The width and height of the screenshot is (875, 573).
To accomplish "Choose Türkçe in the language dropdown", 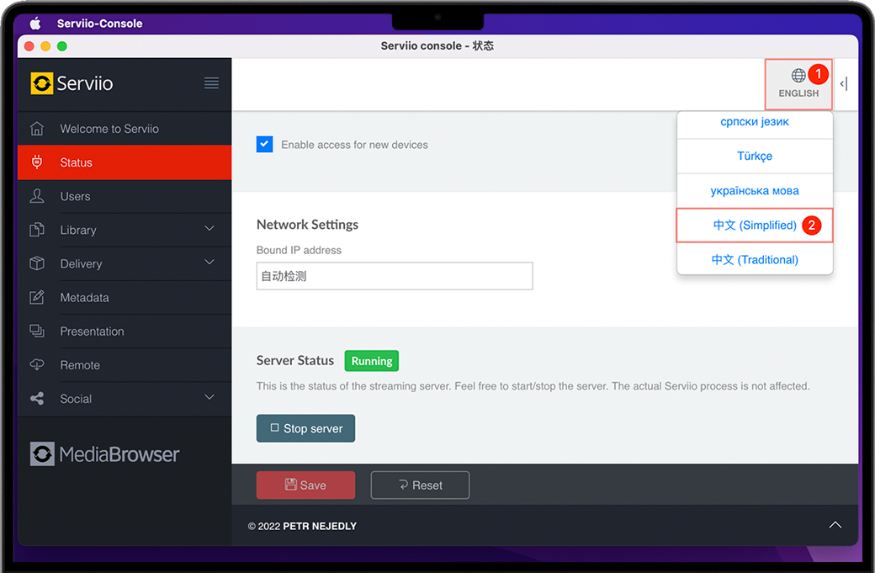I will (x=754, y=156).
